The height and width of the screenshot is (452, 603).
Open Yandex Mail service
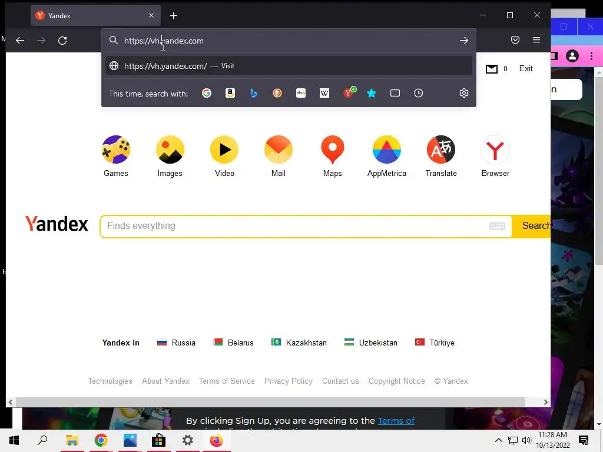(x=279, y=157)
